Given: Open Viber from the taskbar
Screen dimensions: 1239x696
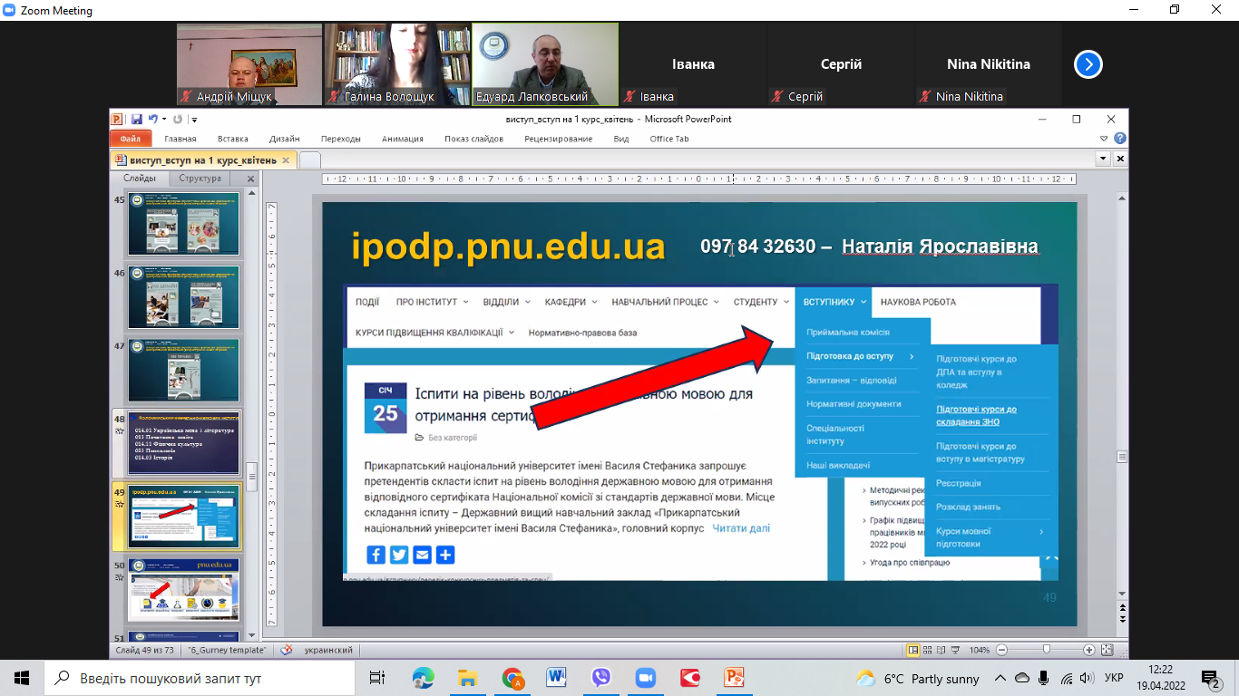Looking at the screenshot, I should pyautogui.click(x=600, y=678).
